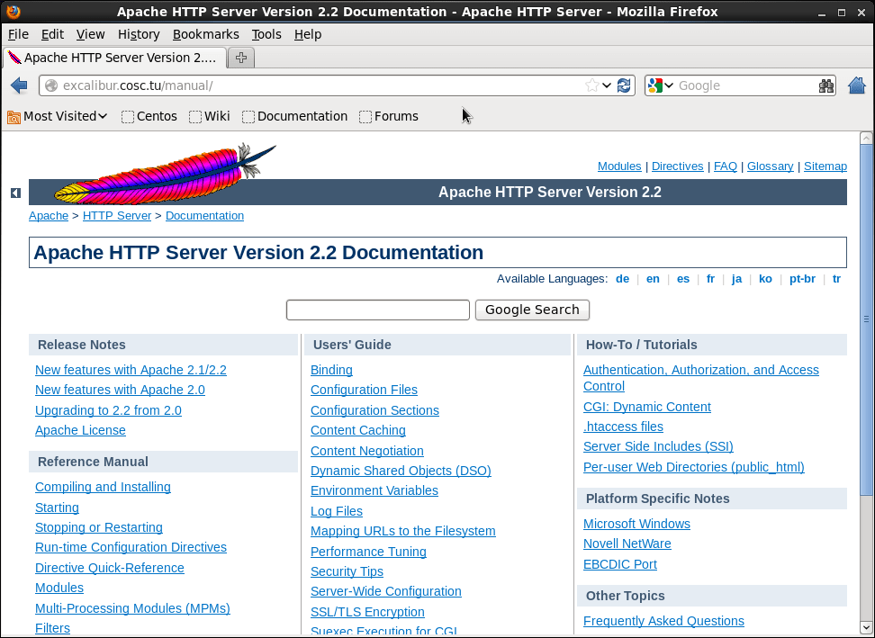Screen dimensions: 875x638
Task: Open the Forums bookmark
Action: [x=389, y=116]
